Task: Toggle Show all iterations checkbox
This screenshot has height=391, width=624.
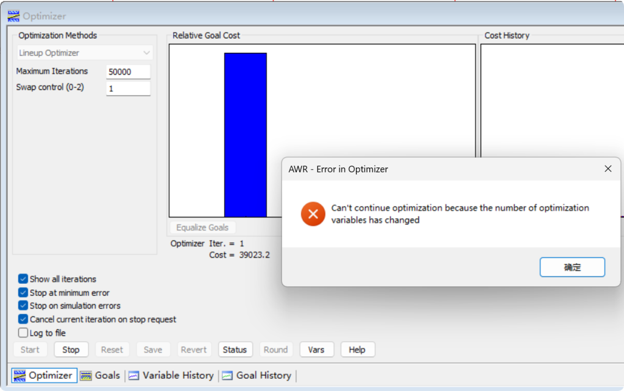Action: point(23,279)
